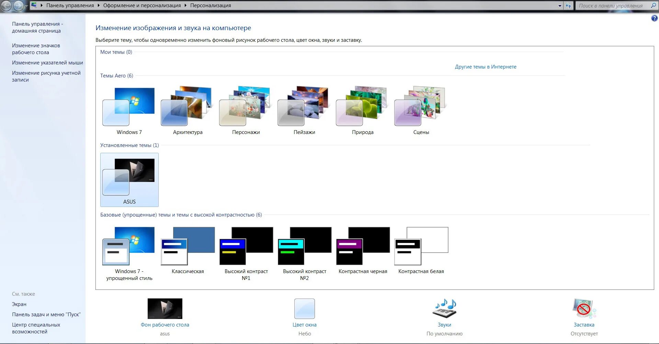The height and width of the screenshot is (344, 659).
Task: Expand the Панель управления breadcrumb arrow
Action: tap(99, 5)
